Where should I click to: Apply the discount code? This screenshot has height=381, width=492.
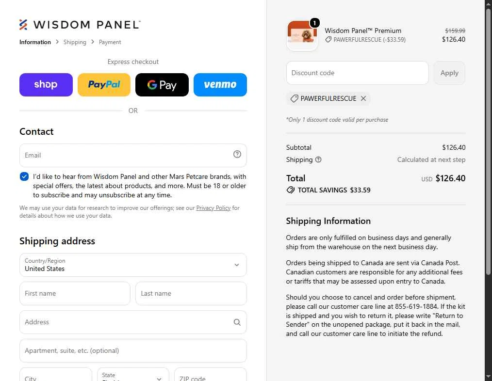pyautogui.click(x=449, y=73)
